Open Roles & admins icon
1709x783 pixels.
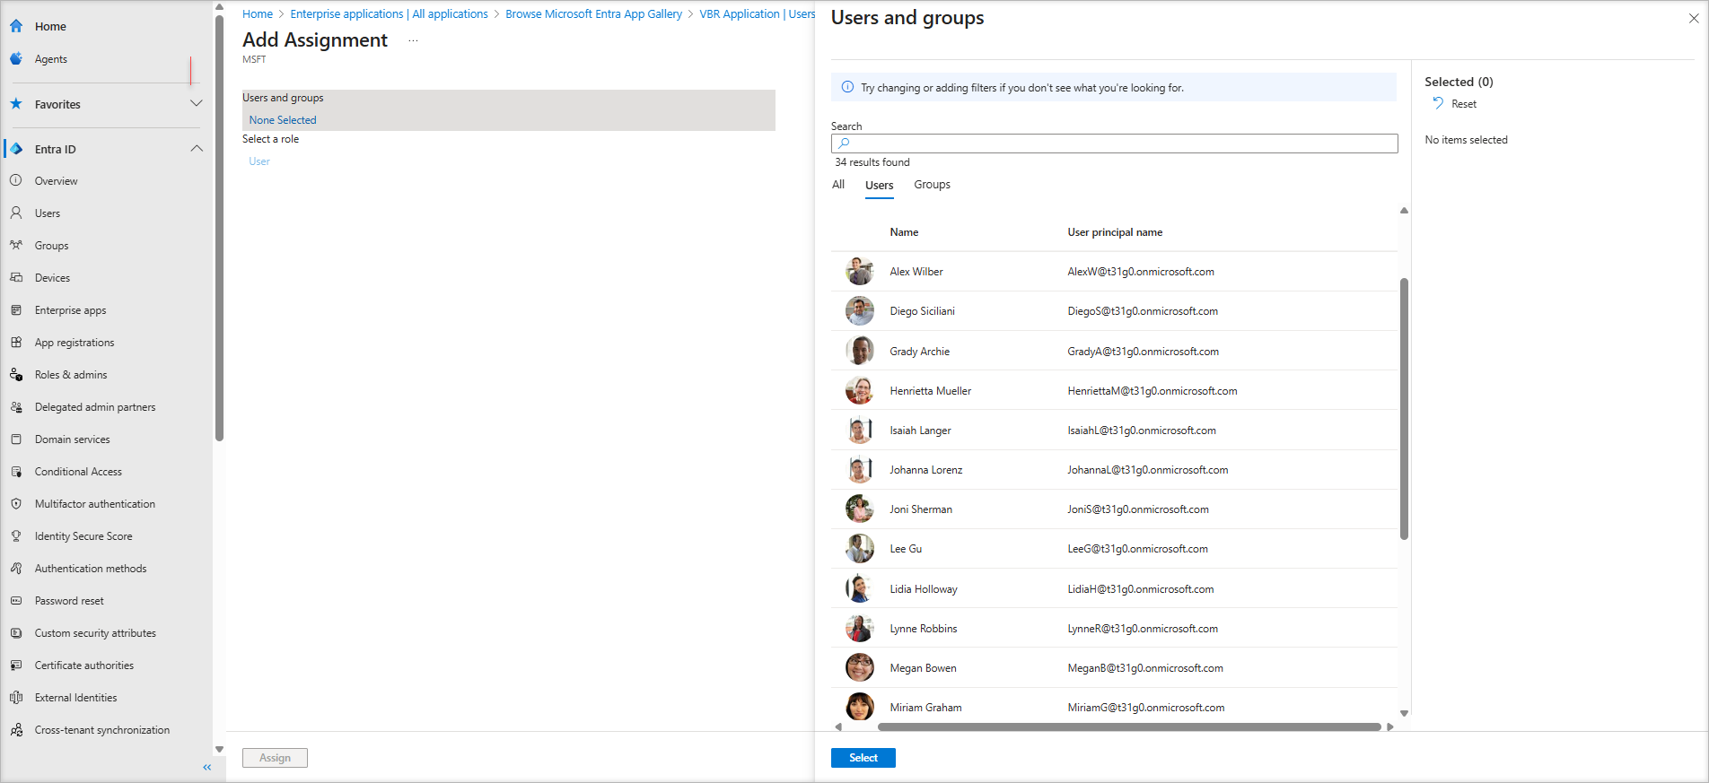pyautogui.click(x=16, y=375)
